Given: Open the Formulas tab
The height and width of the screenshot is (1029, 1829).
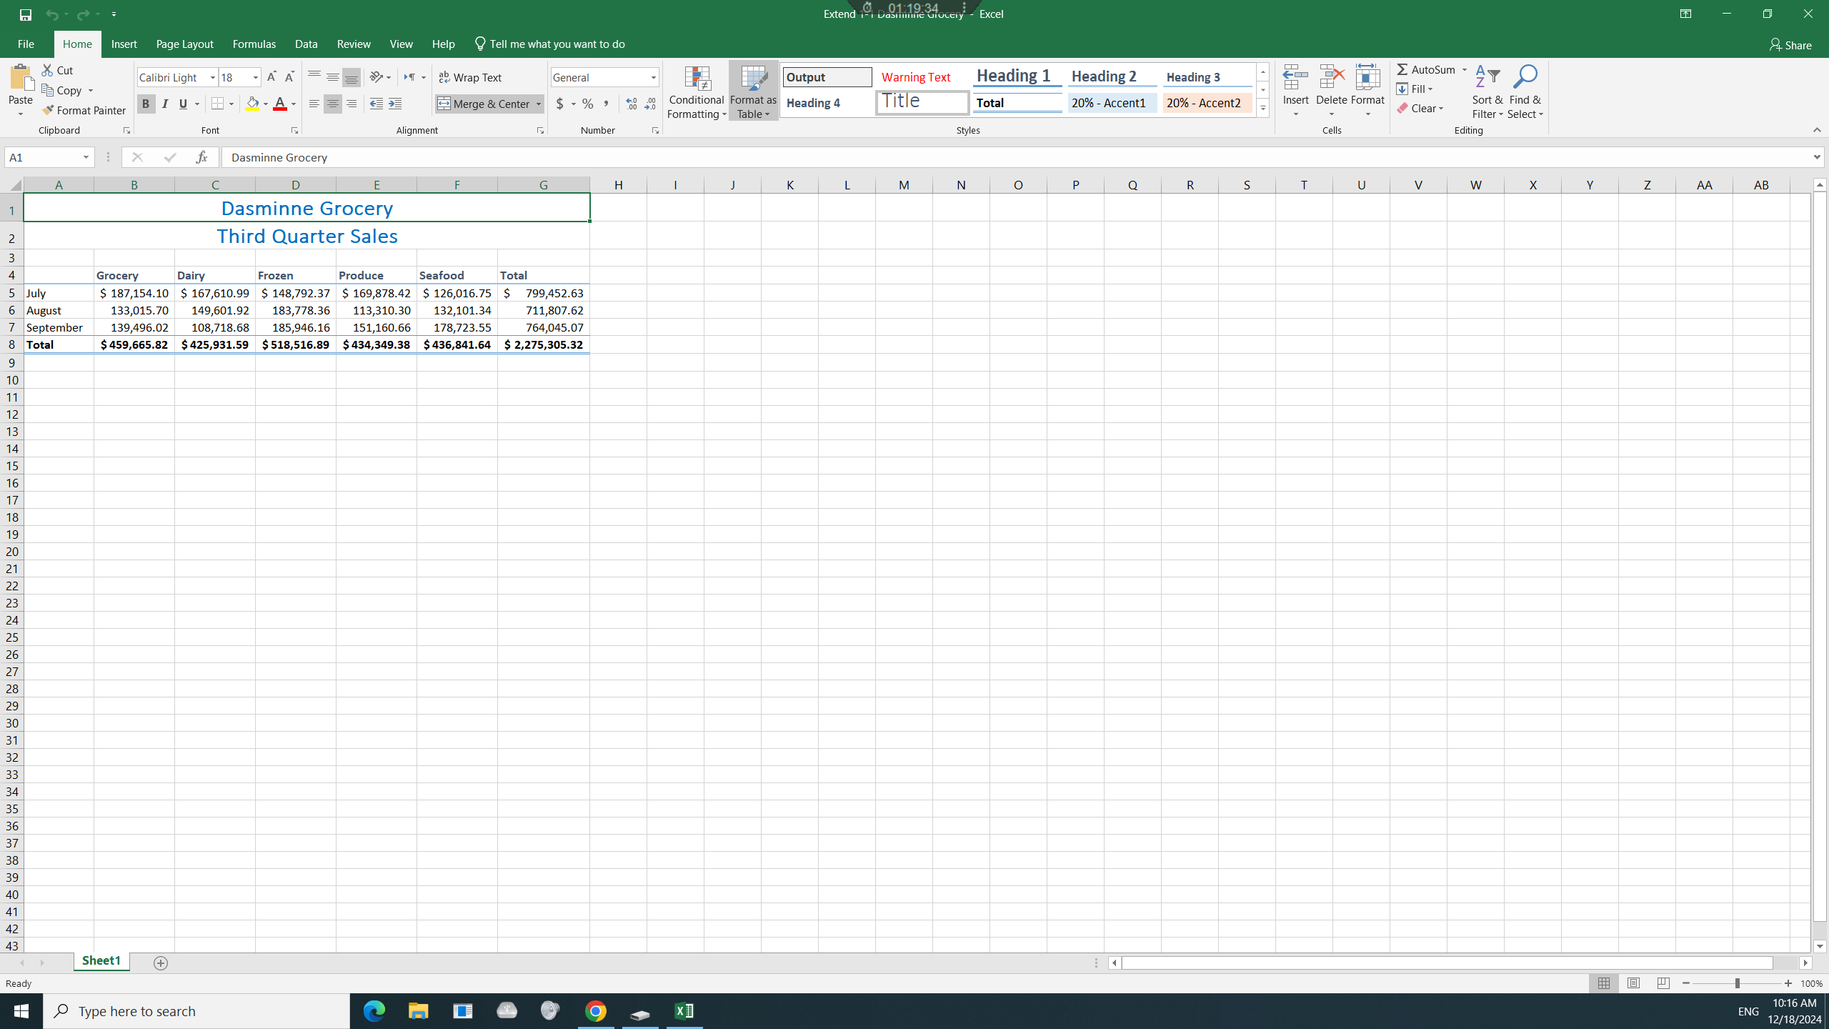Looking at the screenshot, I should point(254,44).
